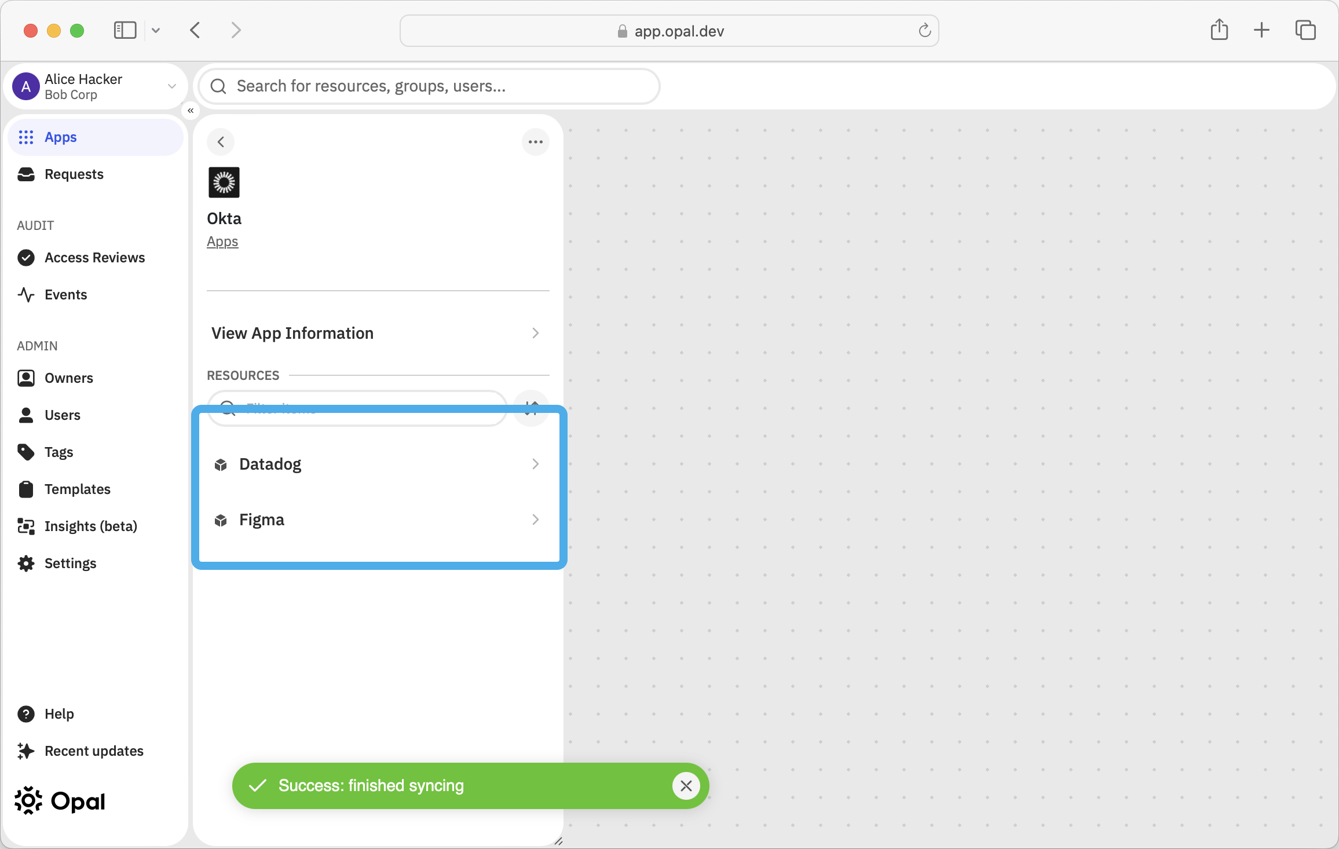Click the search field for resources

[x=429, y=87]
